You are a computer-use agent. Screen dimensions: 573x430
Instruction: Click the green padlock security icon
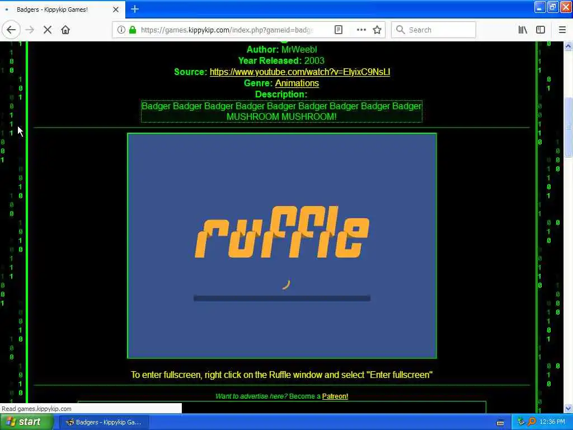[133, 30]
